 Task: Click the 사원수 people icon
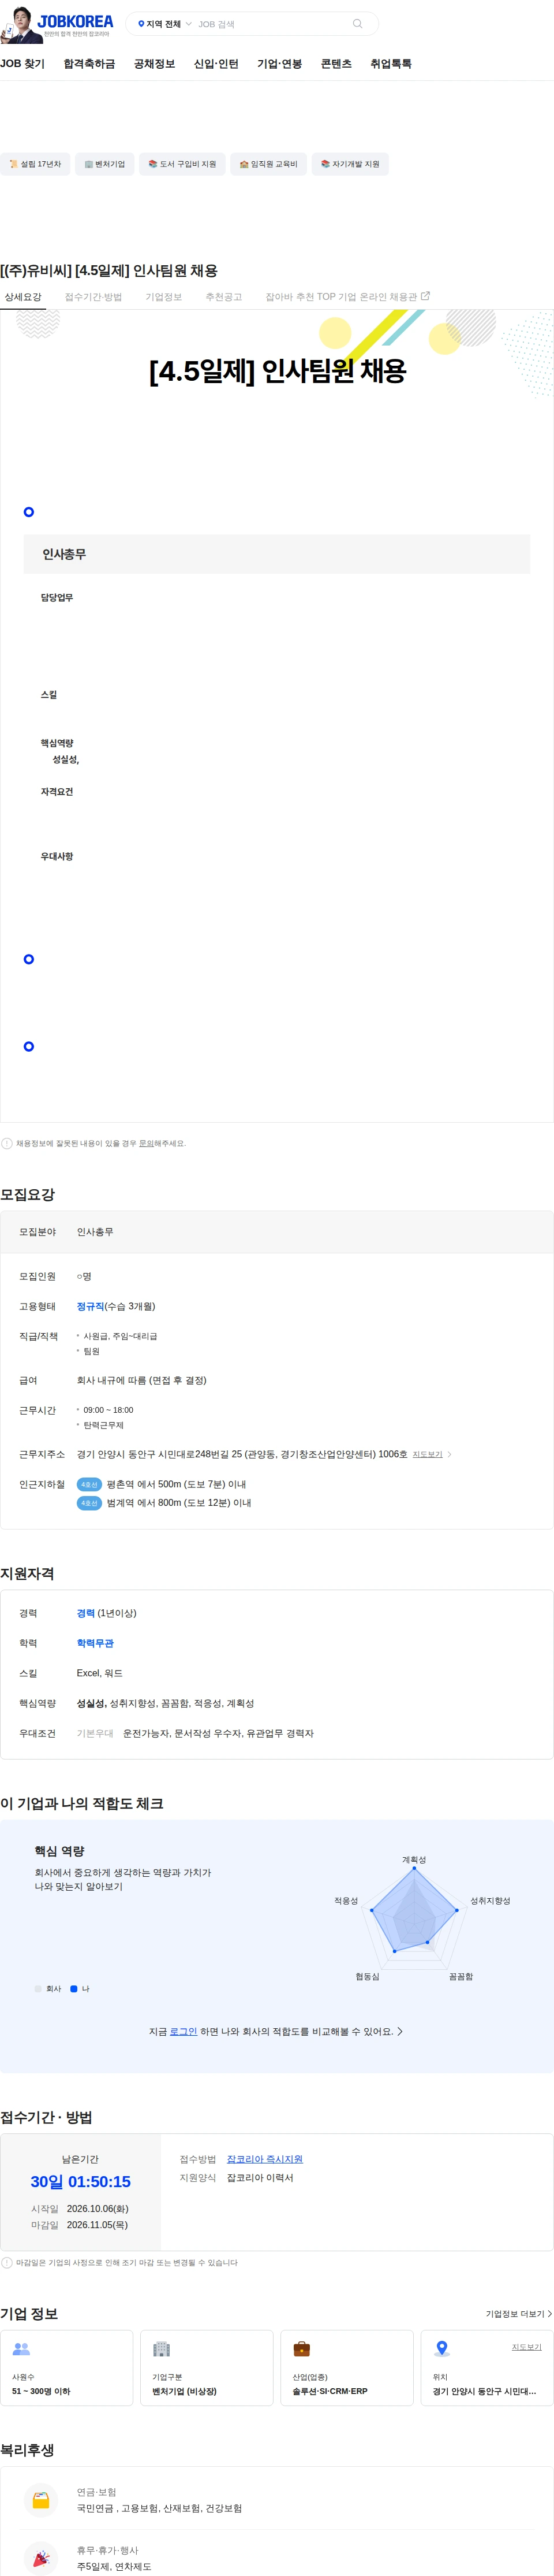[21, 2349]
